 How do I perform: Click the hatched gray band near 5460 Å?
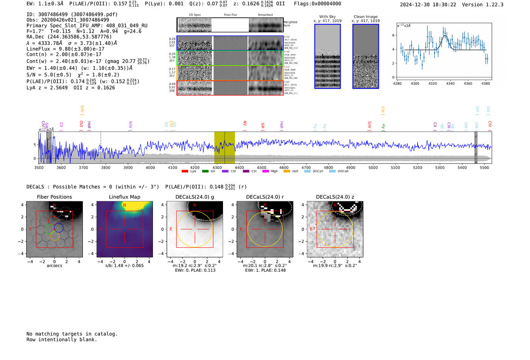(x=476, y=148)
